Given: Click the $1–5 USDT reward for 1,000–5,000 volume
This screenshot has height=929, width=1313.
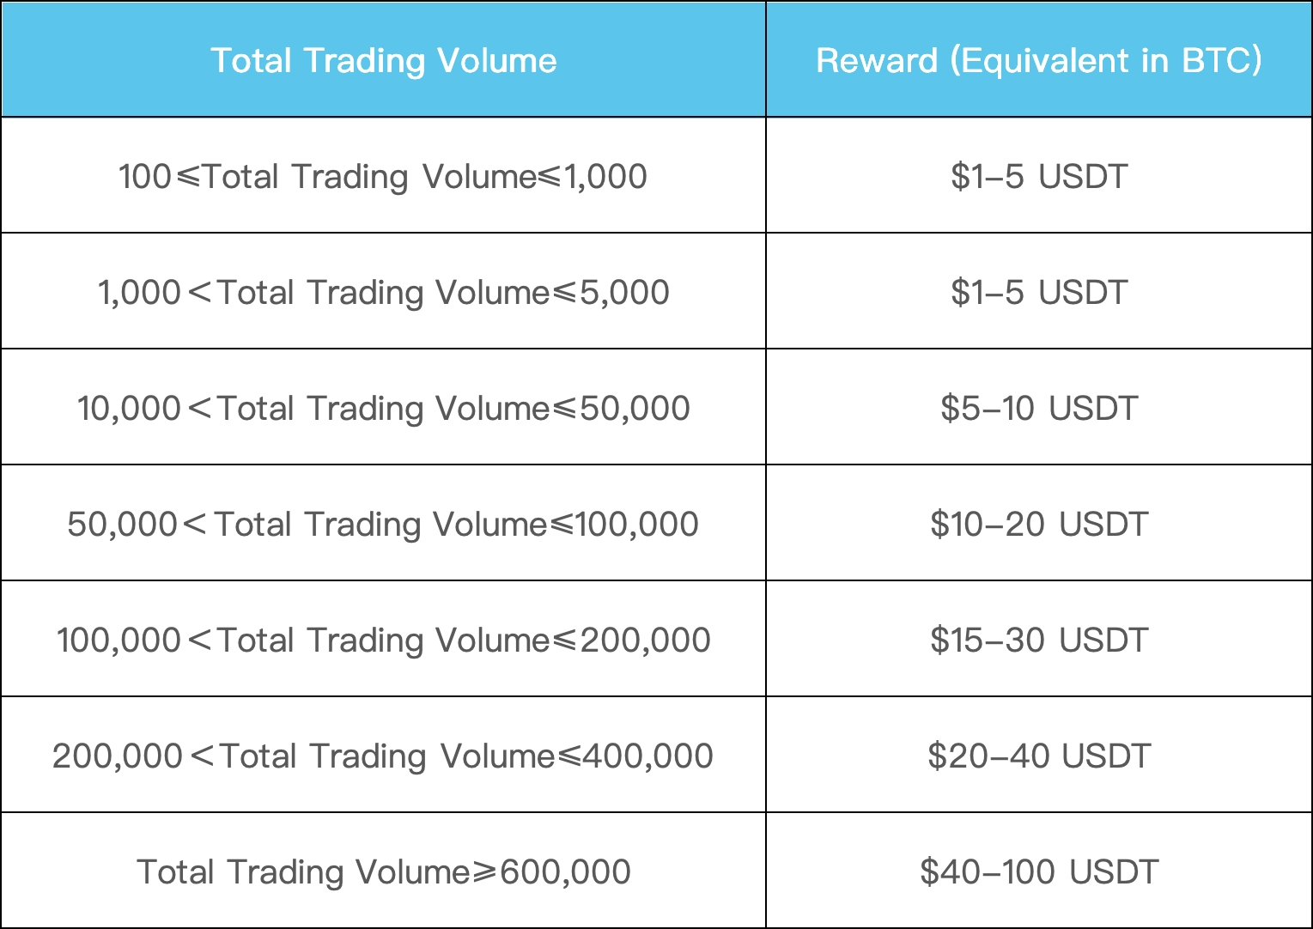Looking at the screenshot, I should pos(1038,292).
